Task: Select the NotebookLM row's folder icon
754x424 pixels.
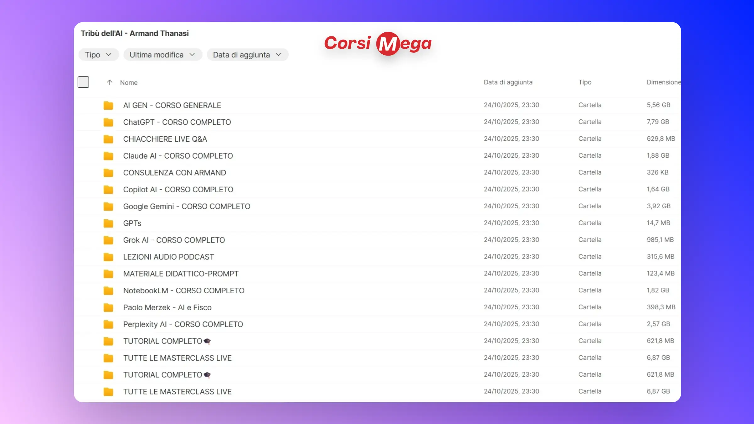Action: pos(108,291)
